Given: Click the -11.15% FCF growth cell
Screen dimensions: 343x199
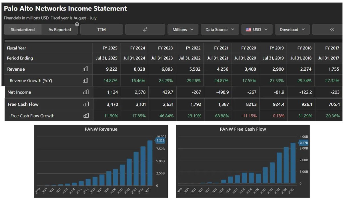Looking at the screenshot, I should tap(249, 116).
